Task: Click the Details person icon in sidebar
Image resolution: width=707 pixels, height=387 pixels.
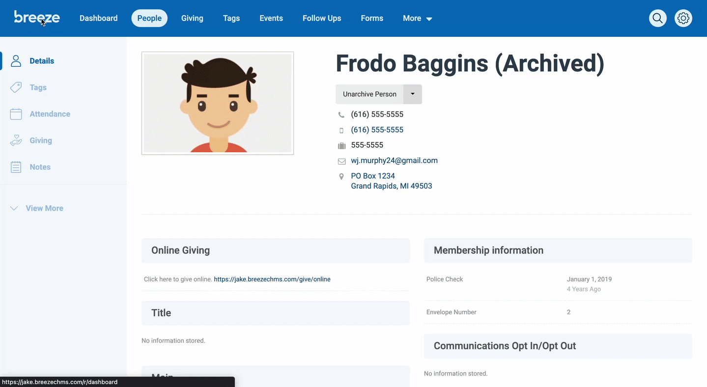Action: (x=16, y=61)
